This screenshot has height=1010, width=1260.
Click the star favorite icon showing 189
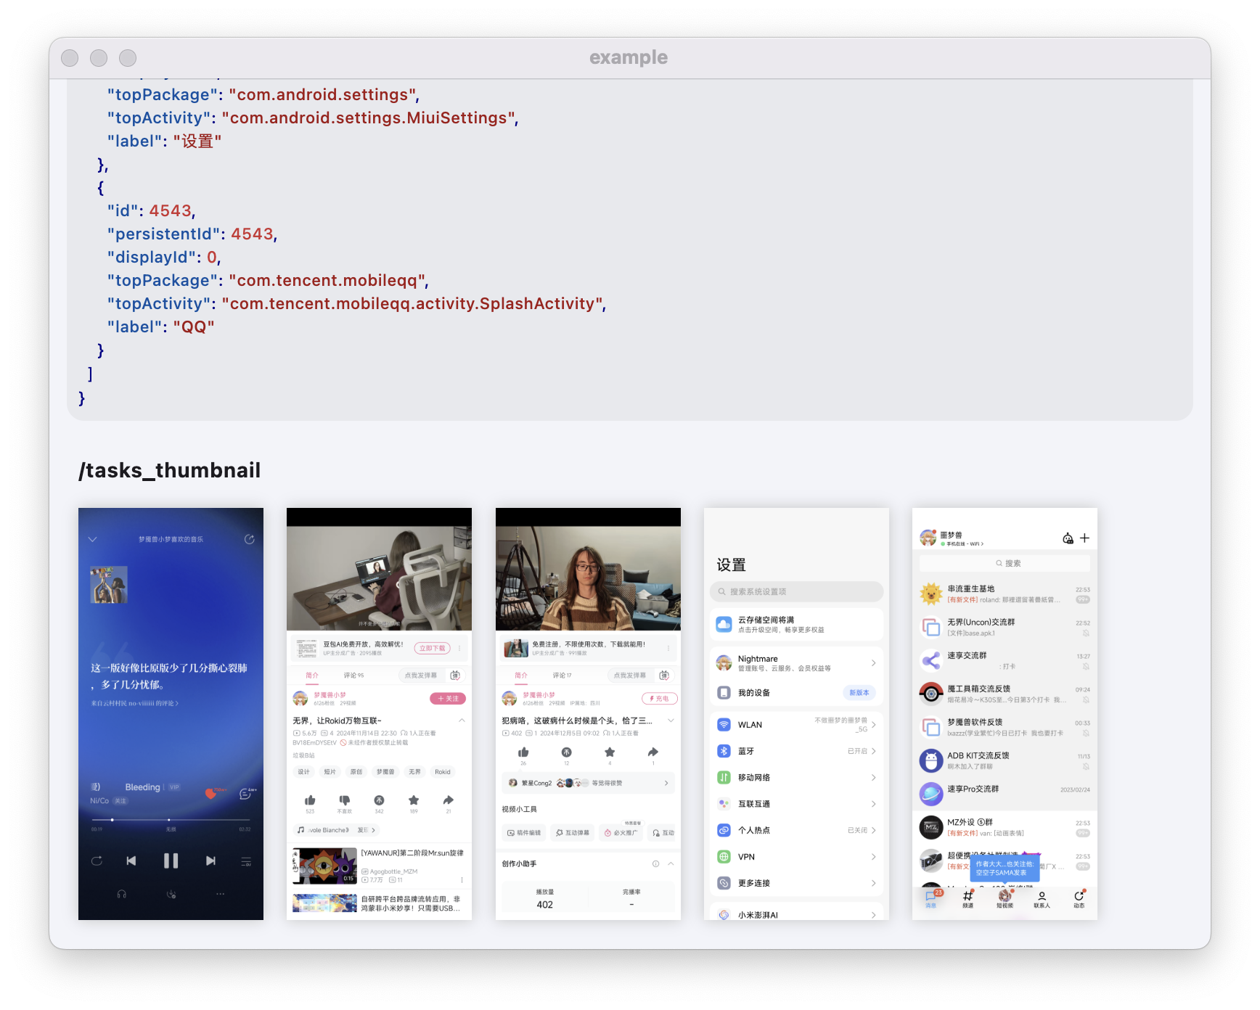414,800
